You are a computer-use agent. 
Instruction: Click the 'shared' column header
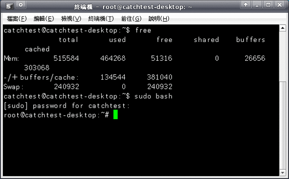207,40
